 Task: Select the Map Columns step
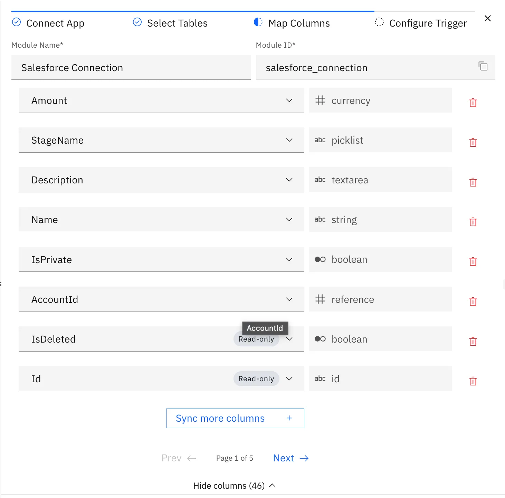[292, 23]
